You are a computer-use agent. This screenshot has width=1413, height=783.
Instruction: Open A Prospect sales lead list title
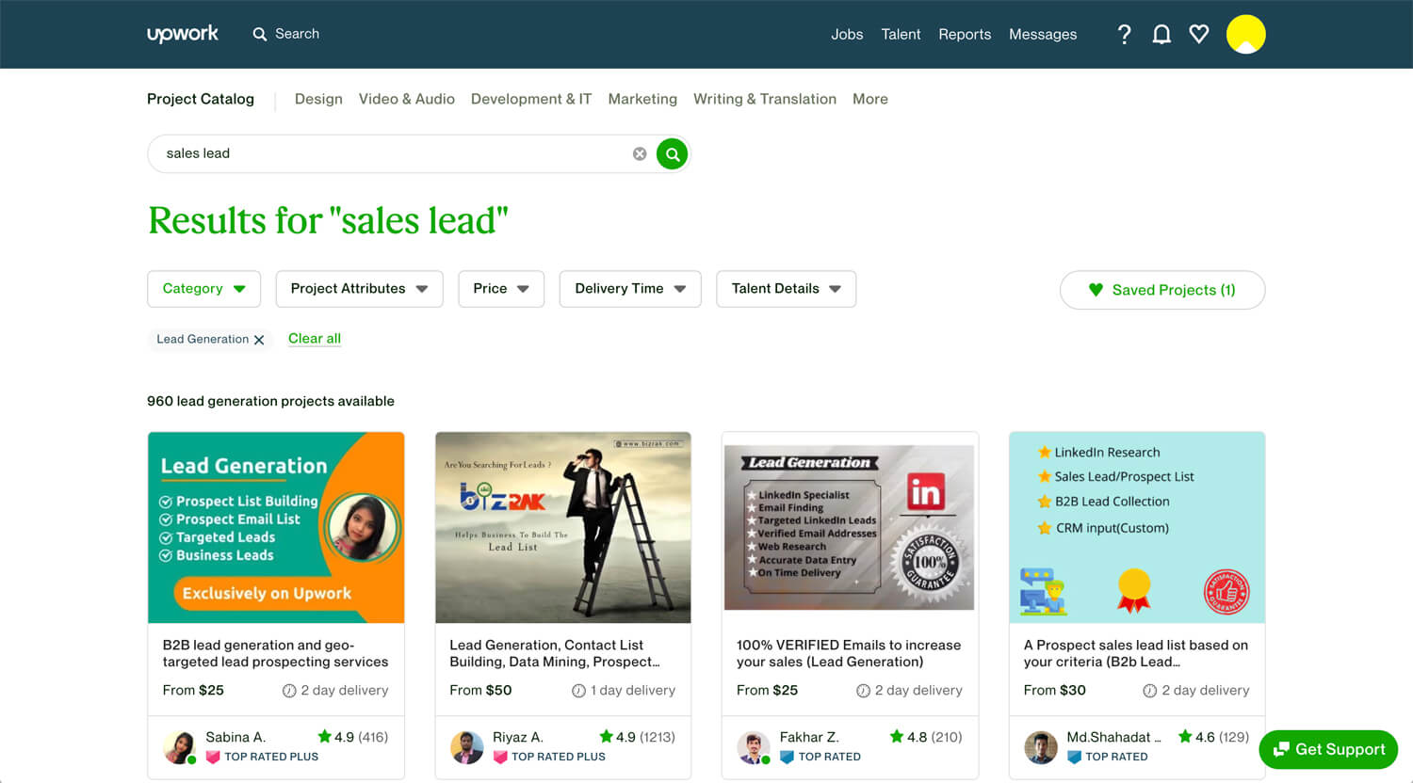(1136, 653)
